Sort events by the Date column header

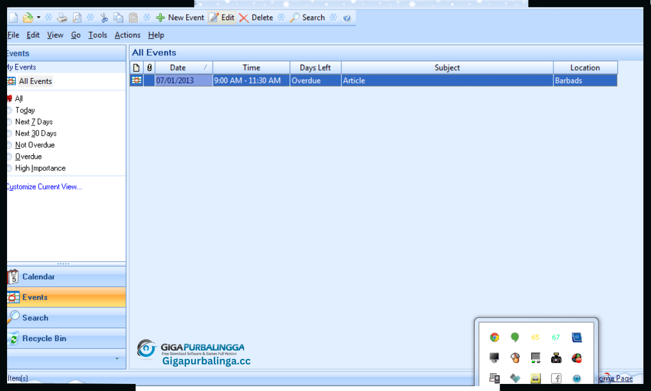click(184, 67)
